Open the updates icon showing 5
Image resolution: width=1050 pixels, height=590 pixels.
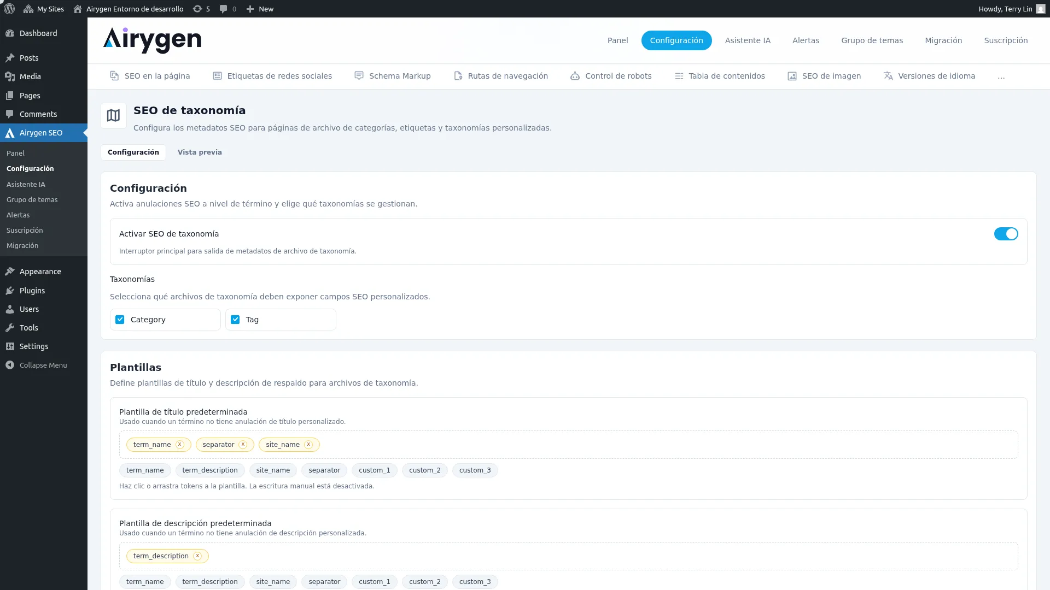coord(201,9)
